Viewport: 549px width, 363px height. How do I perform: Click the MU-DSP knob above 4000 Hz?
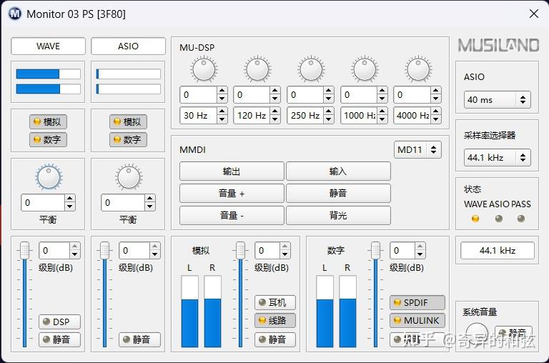point(418,69)
